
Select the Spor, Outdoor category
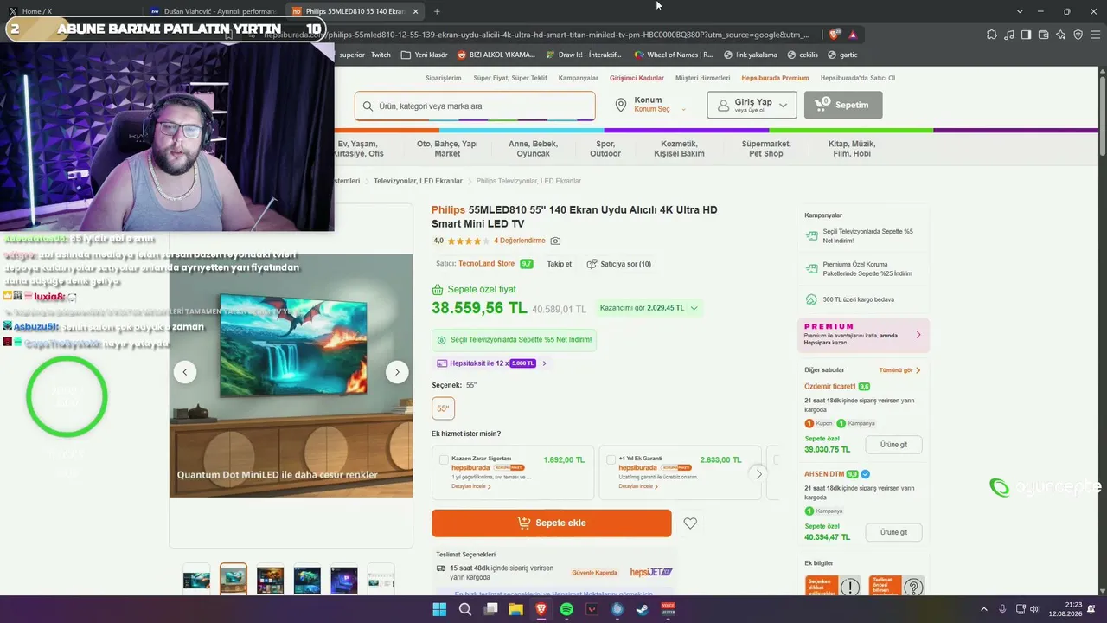point(605,149)
